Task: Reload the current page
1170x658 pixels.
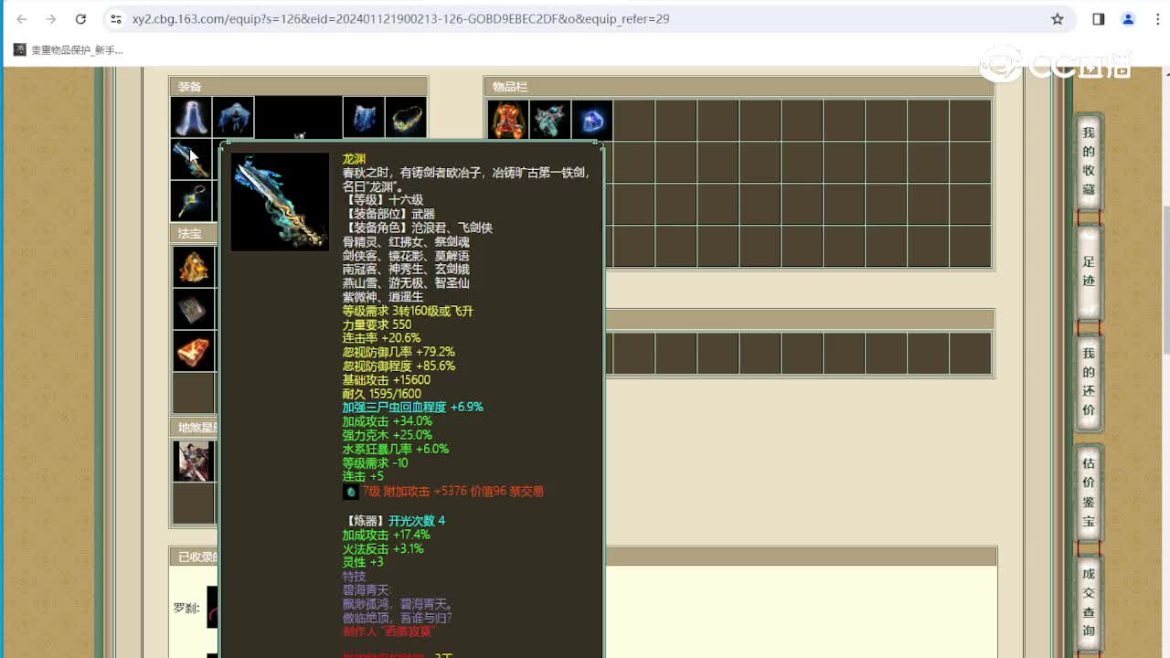Action: tap(80, 18)
